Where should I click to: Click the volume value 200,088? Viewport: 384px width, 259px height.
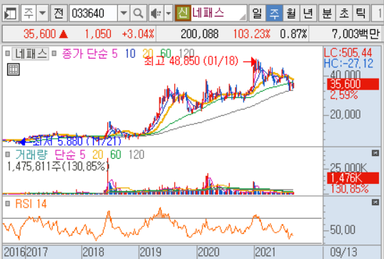tap(200, 34)
